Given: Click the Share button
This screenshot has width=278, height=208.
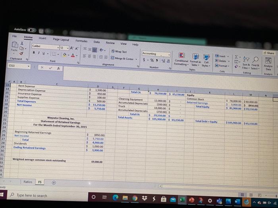Looking at the screenshot, I should click(269, 53).
